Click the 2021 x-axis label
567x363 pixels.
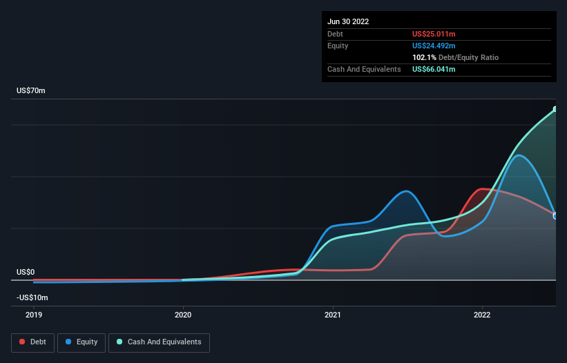[x=333, y=315]
